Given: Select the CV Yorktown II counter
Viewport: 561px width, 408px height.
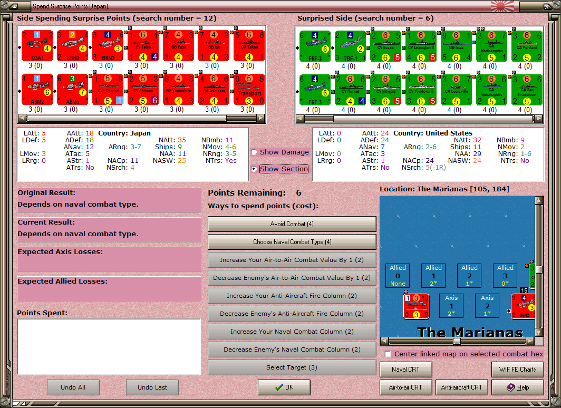Looking at the screenshot, I should [421, 90].
